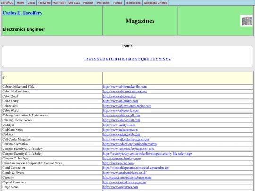Visit cadcamnews.in link

[120, 130]
